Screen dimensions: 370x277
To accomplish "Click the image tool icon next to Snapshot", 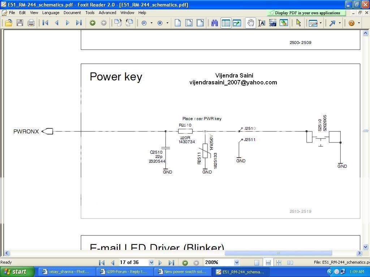I will [x=284, y=23].
